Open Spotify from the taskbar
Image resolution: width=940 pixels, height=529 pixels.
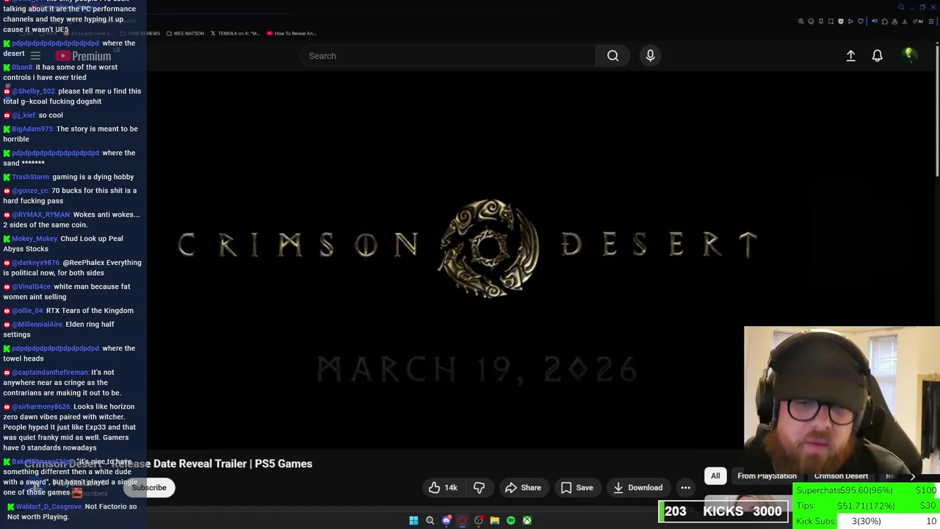(510, 520)
